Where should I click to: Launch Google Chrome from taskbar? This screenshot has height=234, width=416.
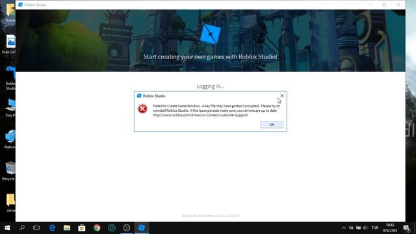(97, 228)
